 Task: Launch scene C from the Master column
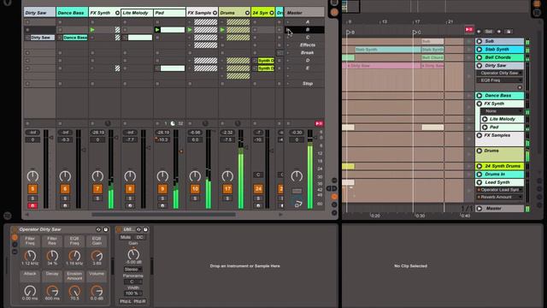(x=288, y=38)
